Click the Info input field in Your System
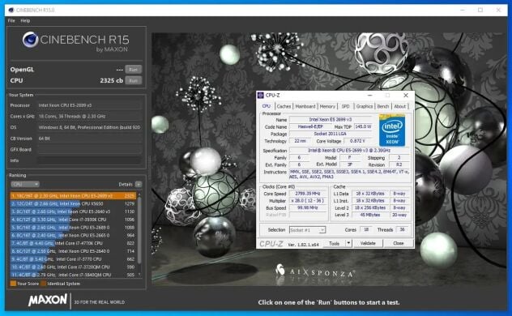The image size is (512, 316). [89, 160]
